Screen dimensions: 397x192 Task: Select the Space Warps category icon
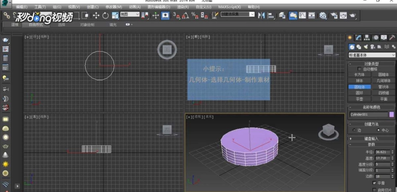point(387,47)
